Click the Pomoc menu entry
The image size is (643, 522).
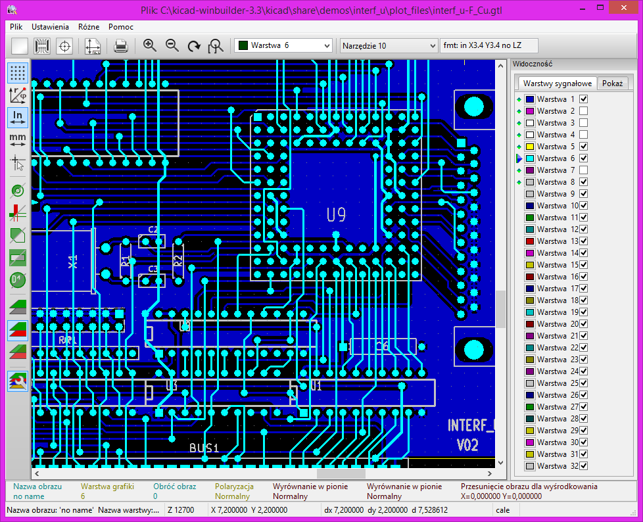[x=120, y=27]
